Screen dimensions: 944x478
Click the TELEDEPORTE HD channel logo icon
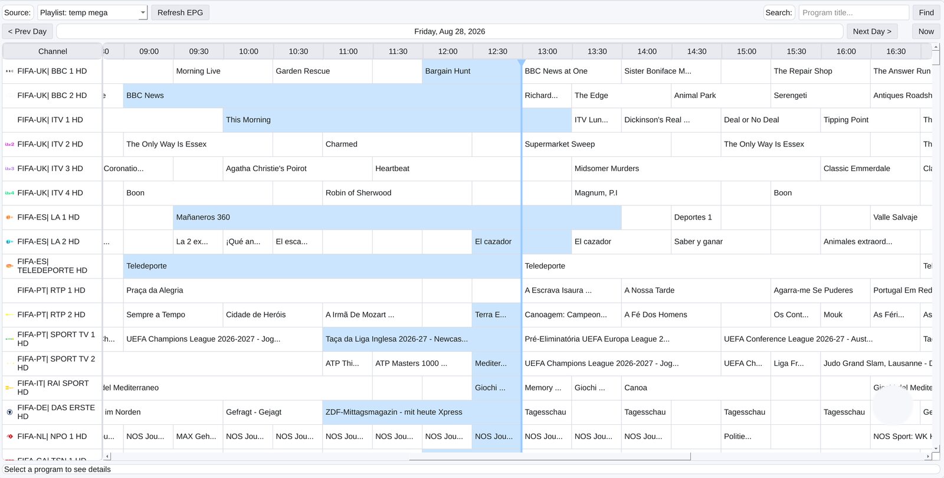tap(9, 266)
